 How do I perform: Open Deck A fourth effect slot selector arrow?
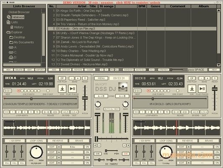pos(59,163)
